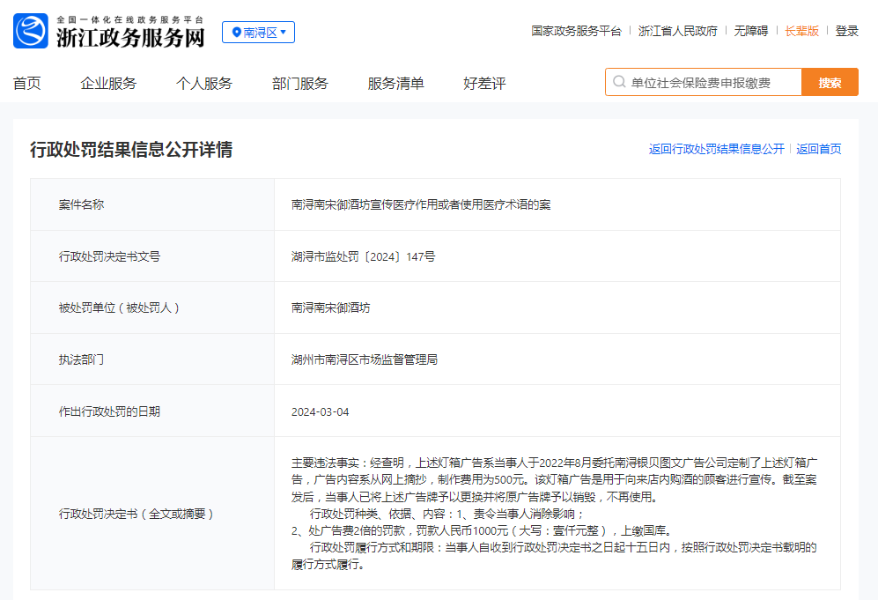The image size is (878, 600).
Task: Enable 无障碍 accessibility mode
Action: pyautogui.click(x=751, y=31)
